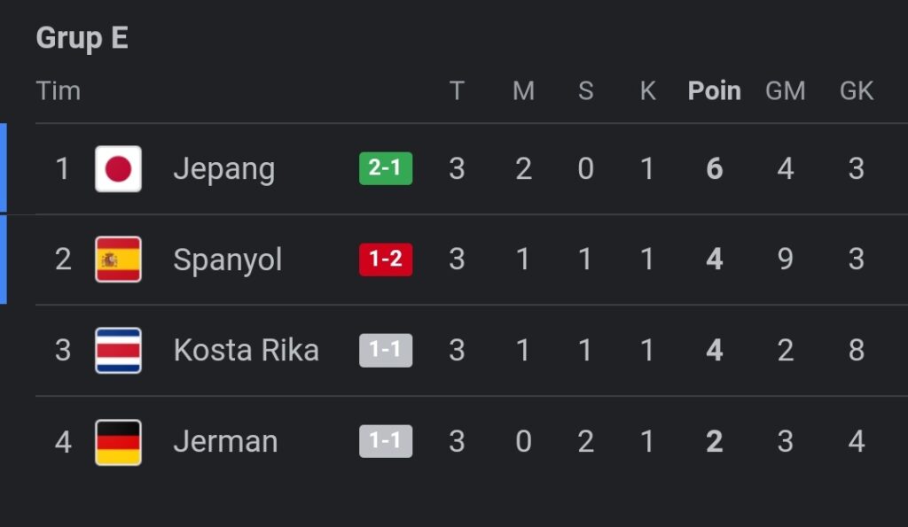Open Kosta Rika's gray 1-1 badge
The image size is (908, 527).
pyautogui.click(x=385, y=351)
